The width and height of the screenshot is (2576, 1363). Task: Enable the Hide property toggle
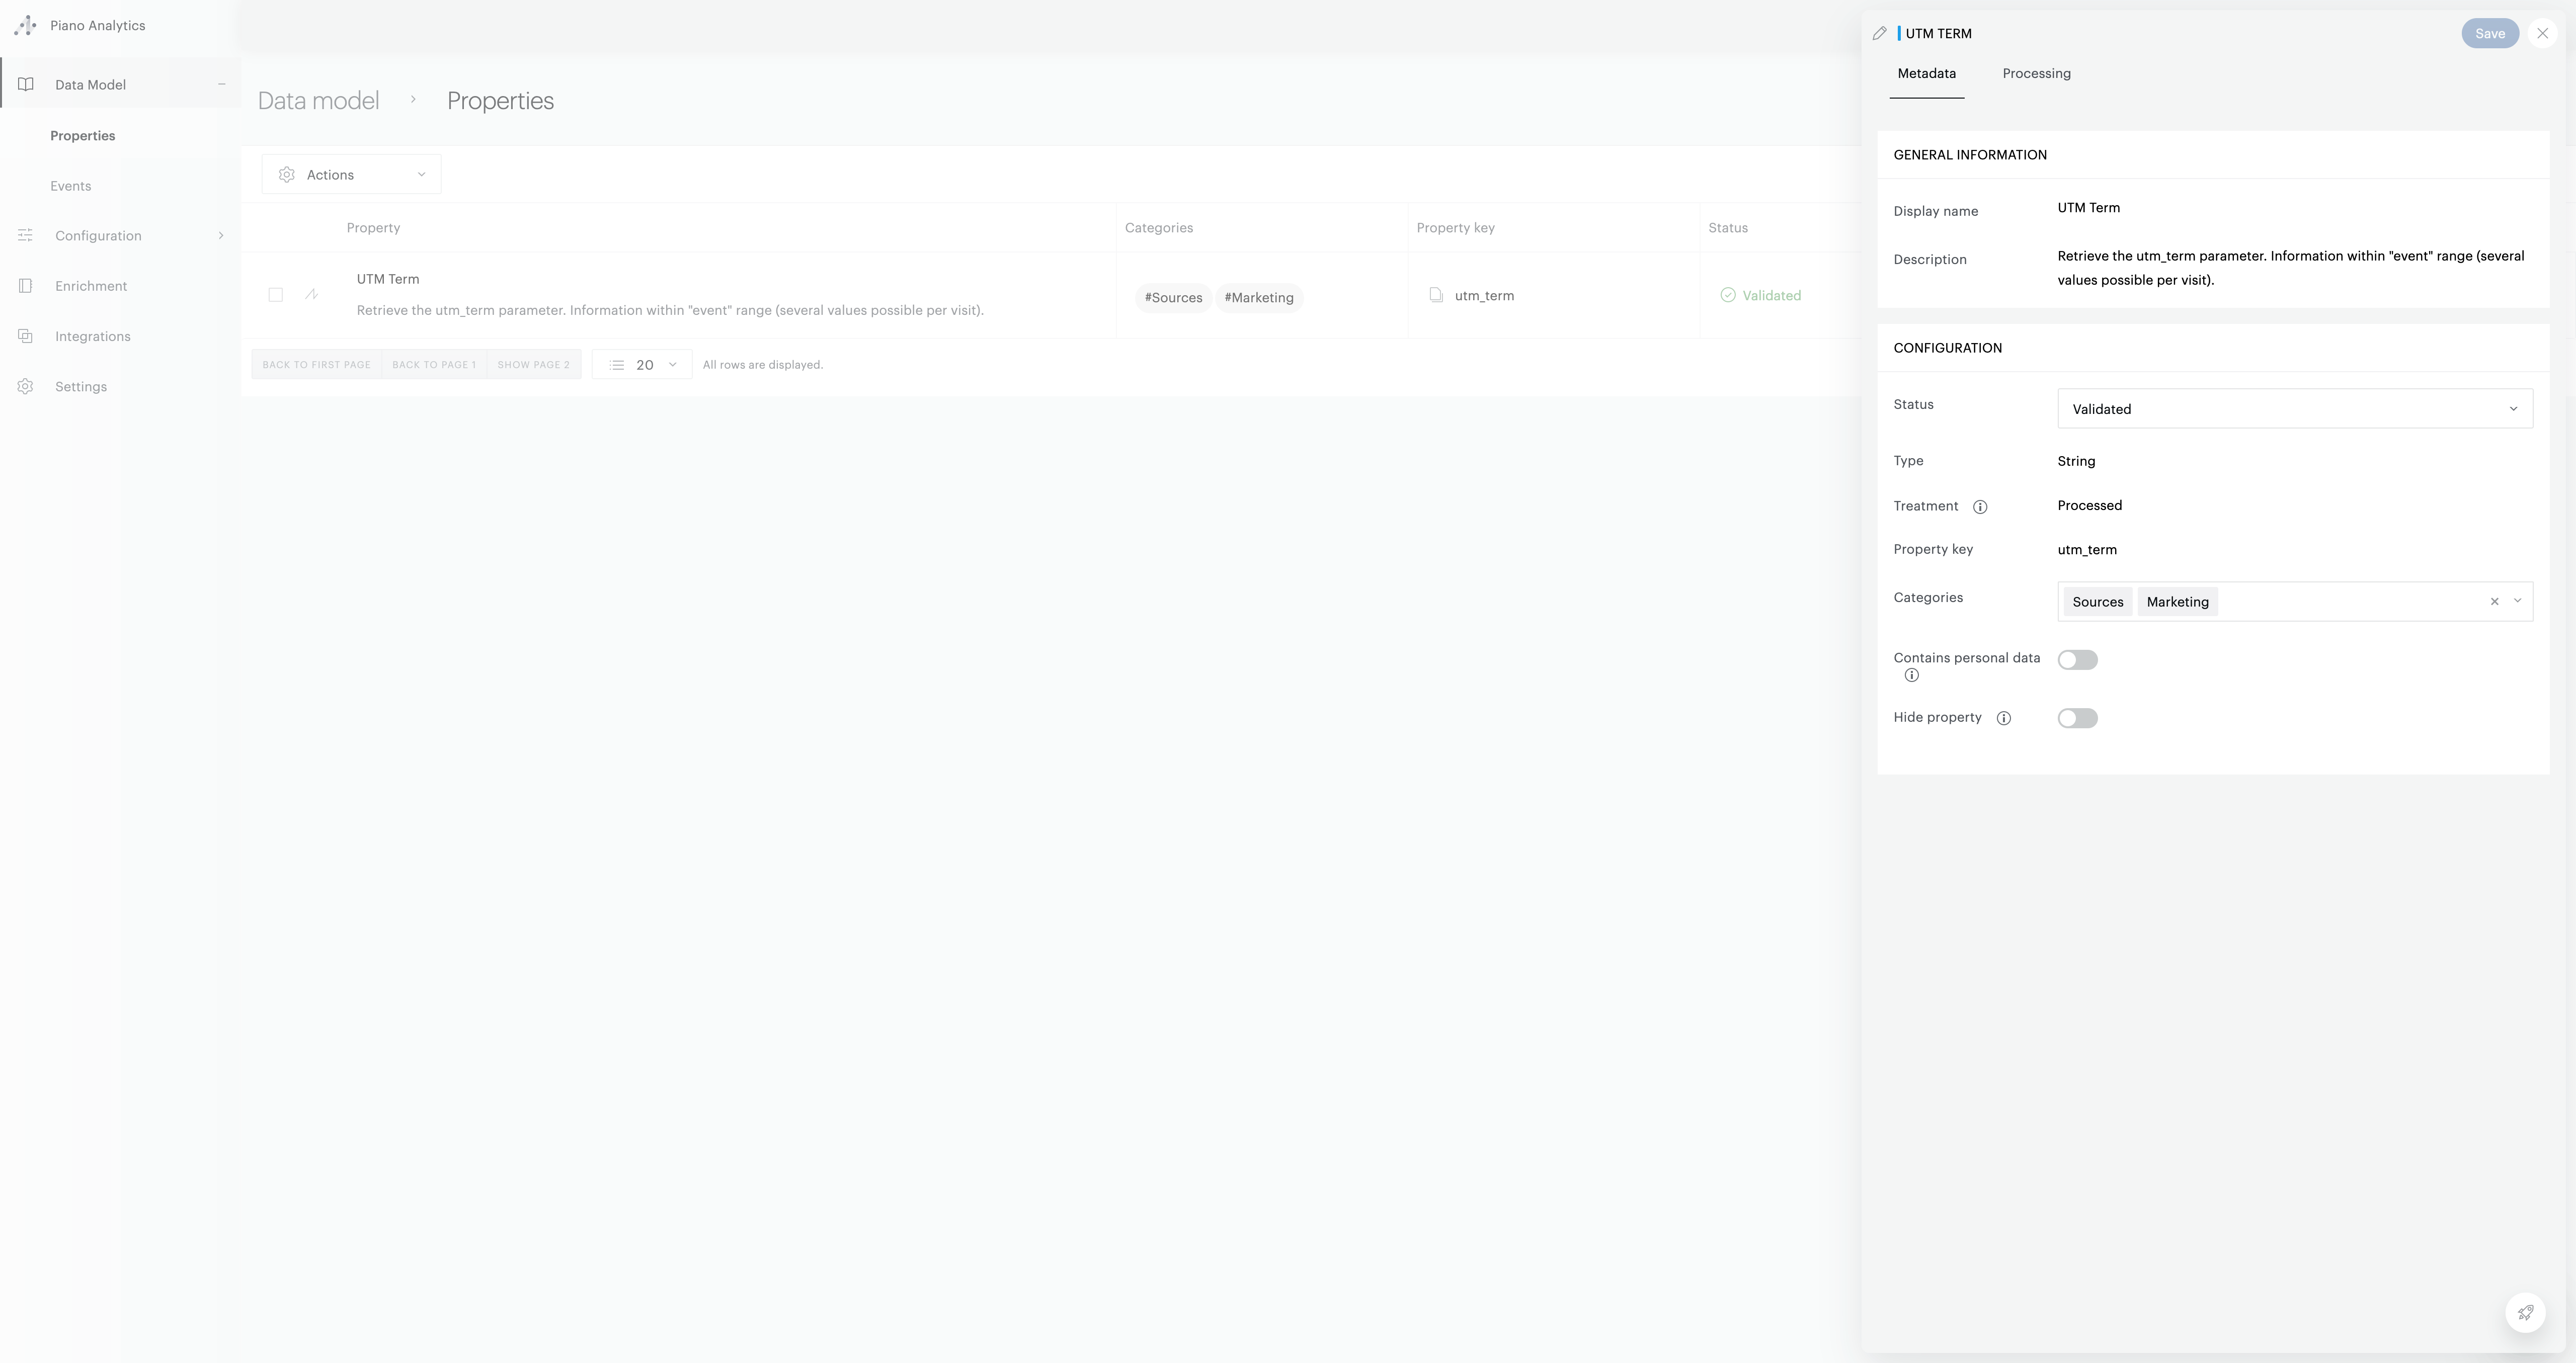pyautogui.click(x=2078, y=718)
